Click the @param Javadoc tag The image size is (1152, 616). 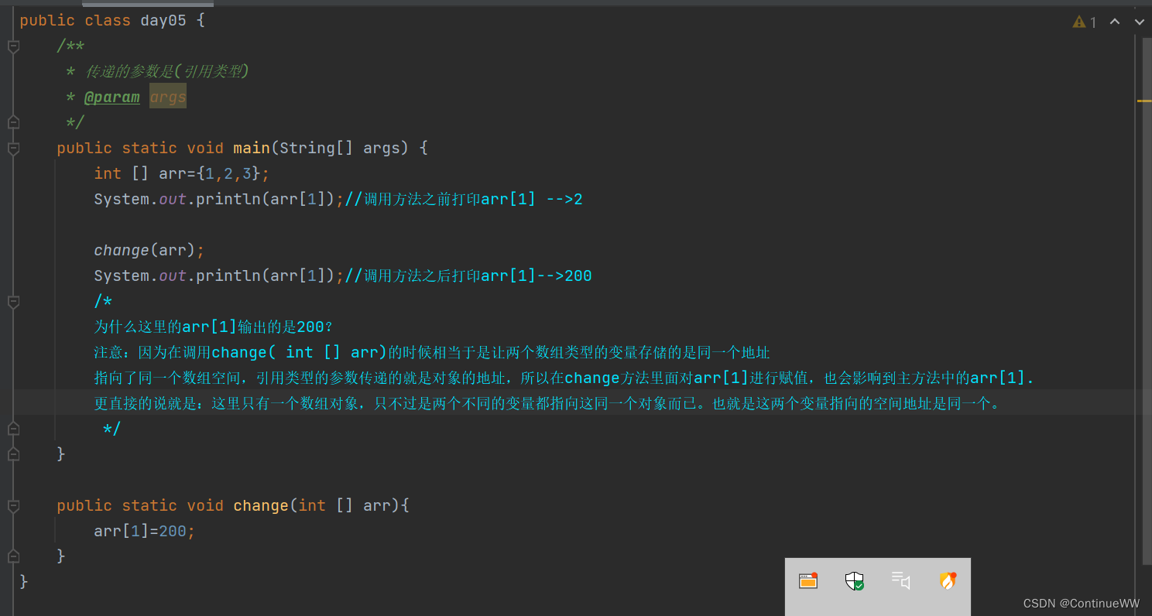(x=111, y=98)
